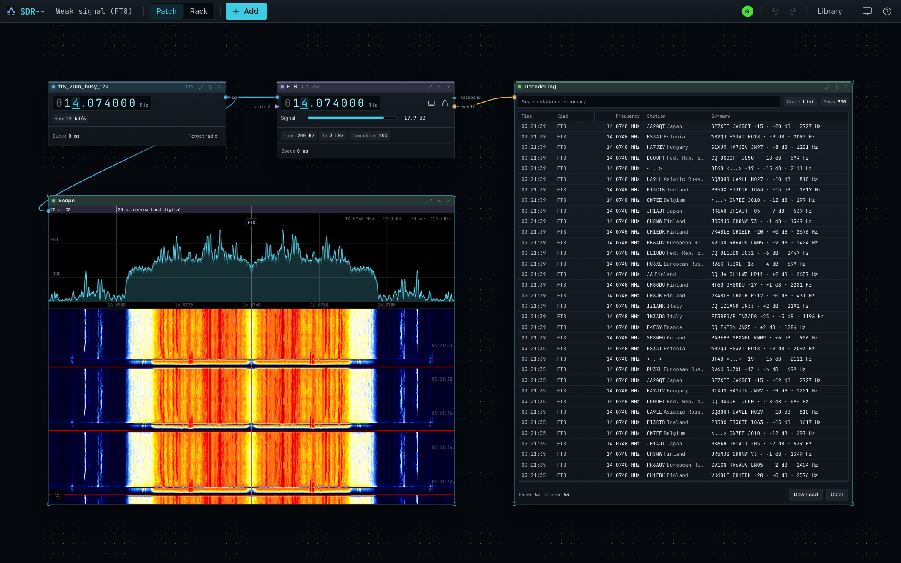This screenshot has height=563, width=901.
Task: Pin the Scope panel
Action: tap(439, 201)
